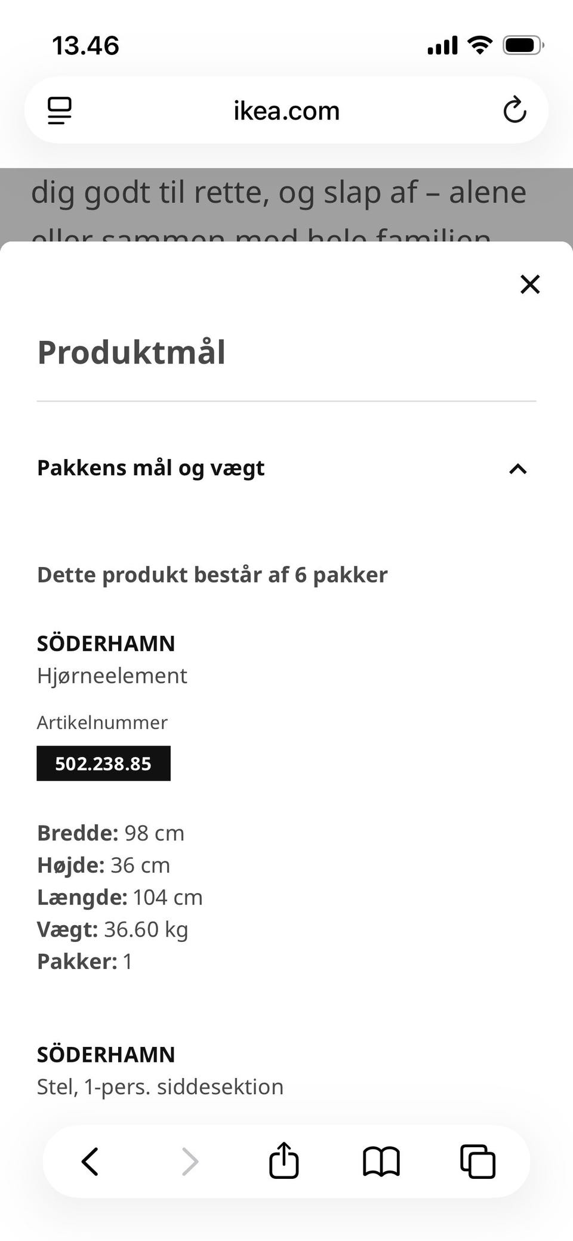Viewport: 573px width, 1241px height.
Task: Collapse the section using the chevron arrow
Action: coord(517,469)
